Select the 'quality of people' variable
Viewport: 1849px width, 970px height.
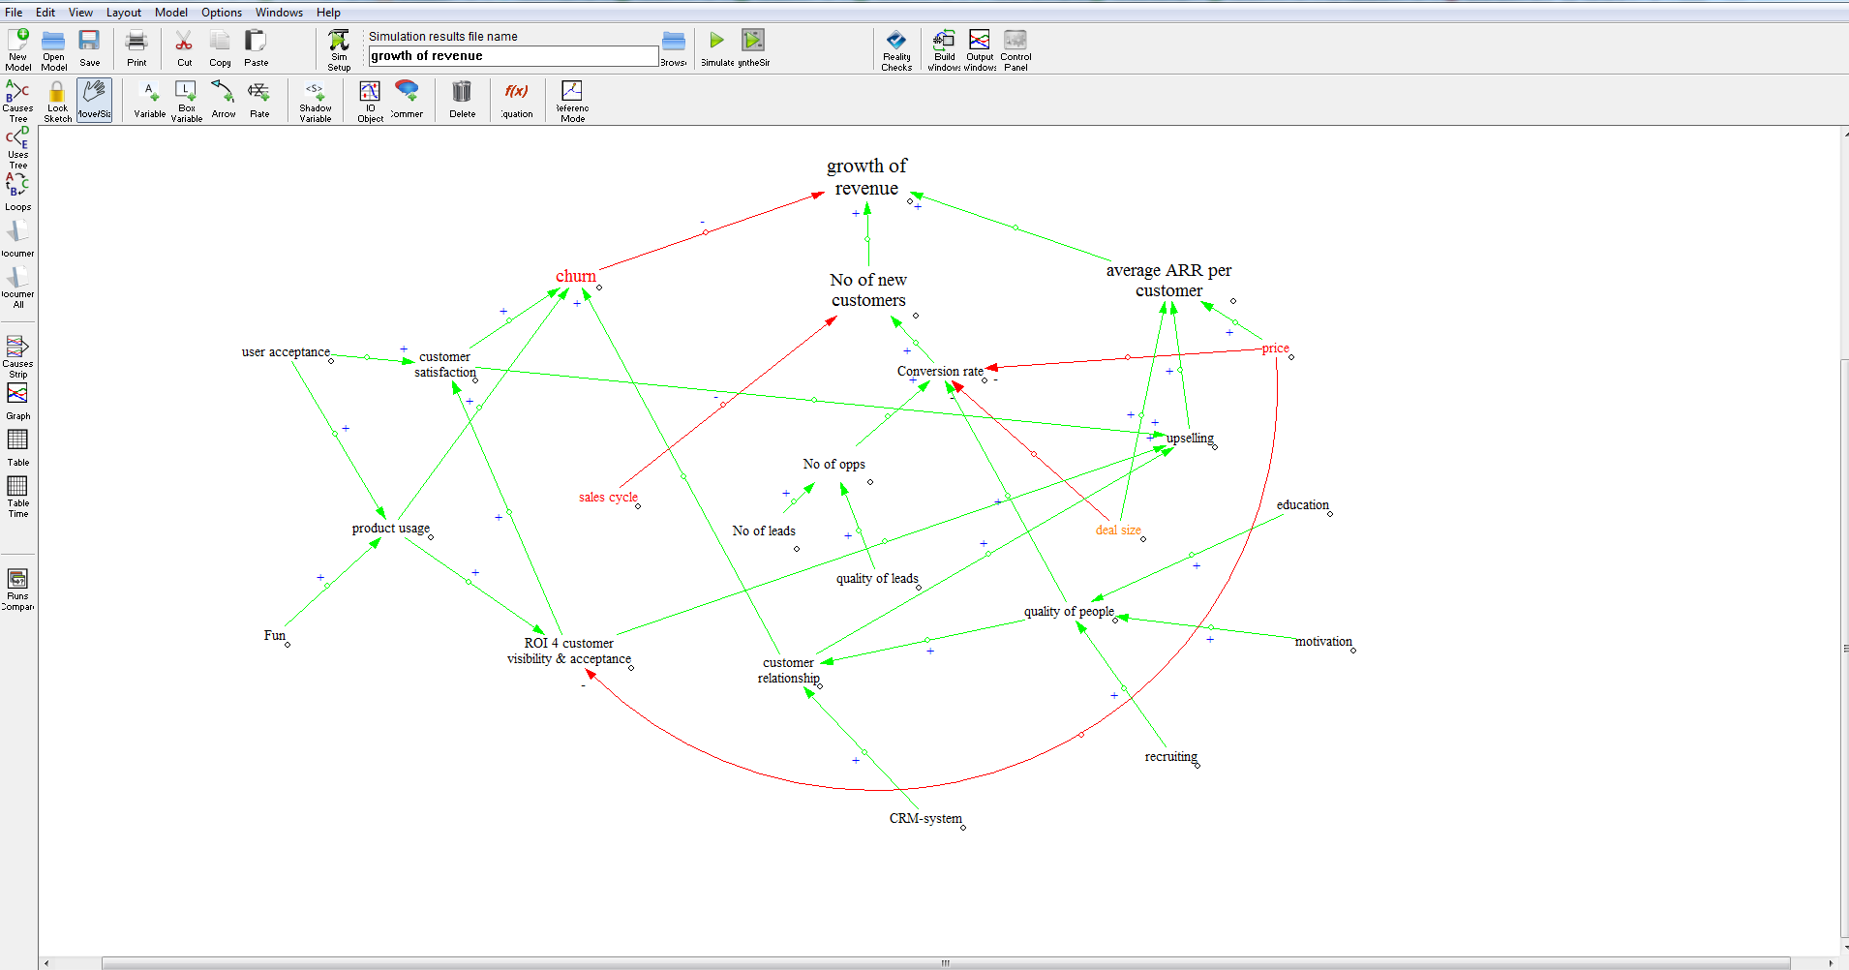[x=1069, y=611]
